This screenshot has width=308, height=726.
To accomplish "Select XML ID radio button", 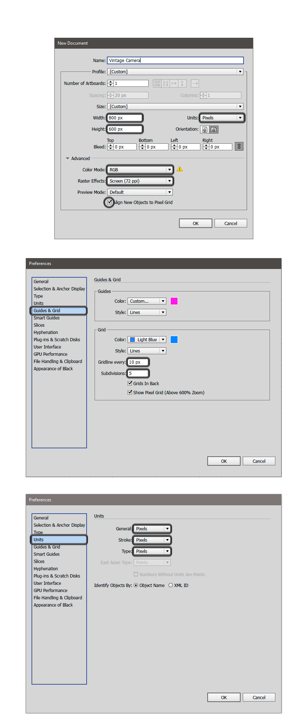I will pos(171,585).
